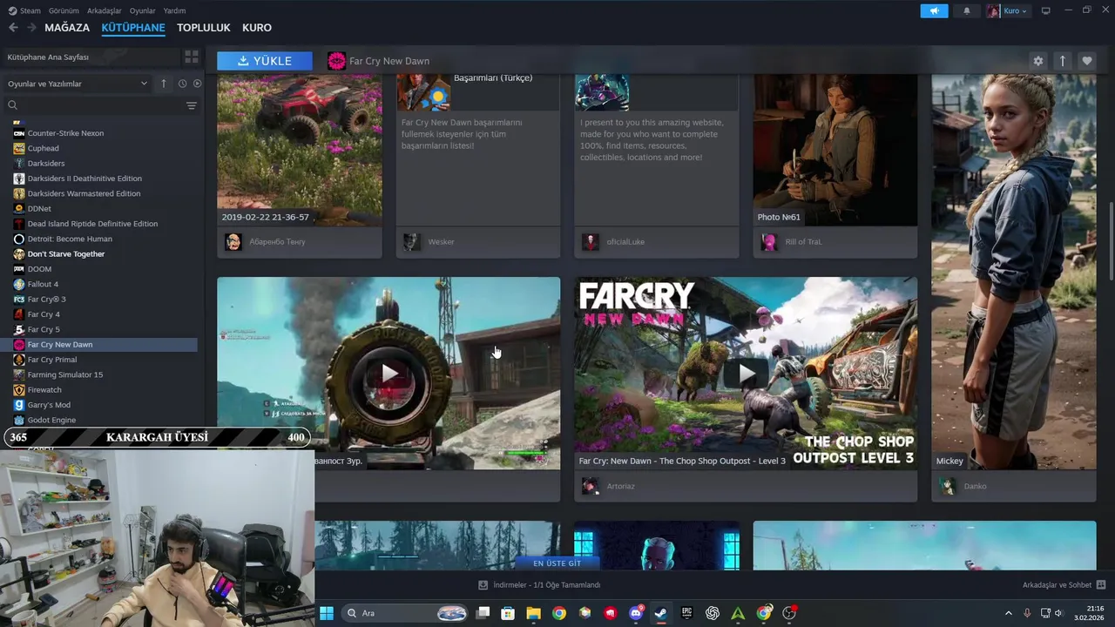Click the Garry's Mod icon in library
Screen dimensions: 1115x627
[x=19, y=405]
